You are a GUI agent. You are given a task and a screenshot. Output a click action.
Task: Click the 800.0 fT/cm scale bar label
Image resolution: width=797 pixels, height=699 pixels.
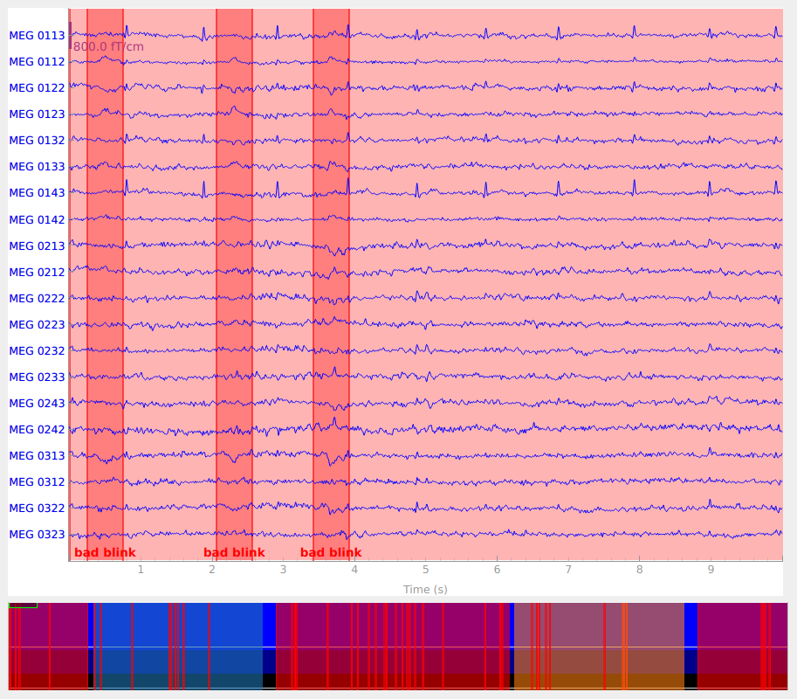click(x=108, y=46)
